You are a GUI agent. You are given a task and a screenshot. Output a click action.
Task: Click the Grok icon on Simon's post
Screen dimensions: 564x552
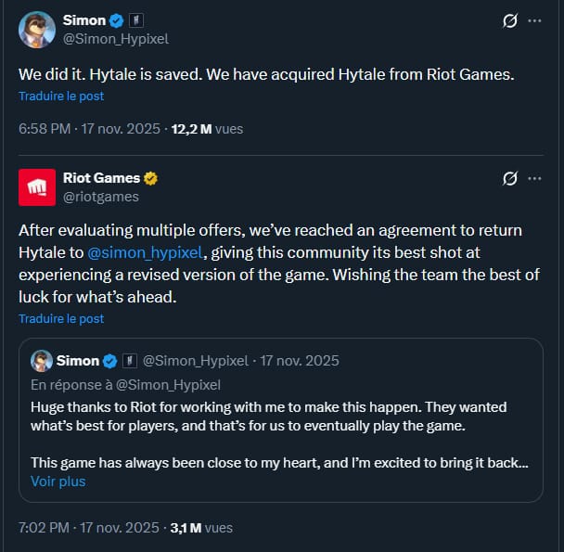tap(508, 20)
